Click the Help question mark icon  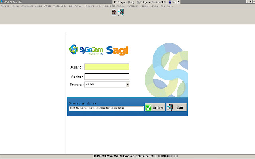tap(170, 2)
